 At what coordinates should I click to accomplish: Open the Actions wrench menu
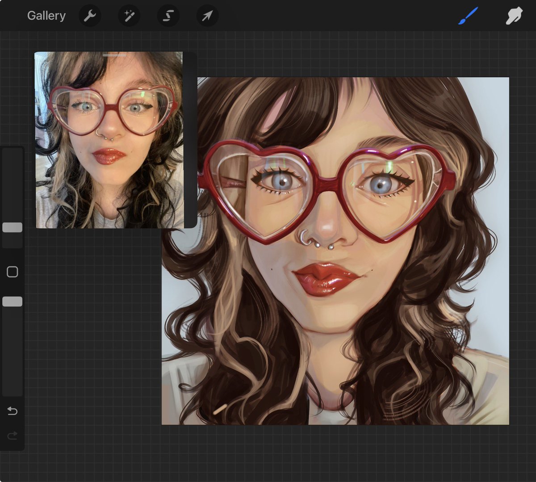tap(90, 16)
